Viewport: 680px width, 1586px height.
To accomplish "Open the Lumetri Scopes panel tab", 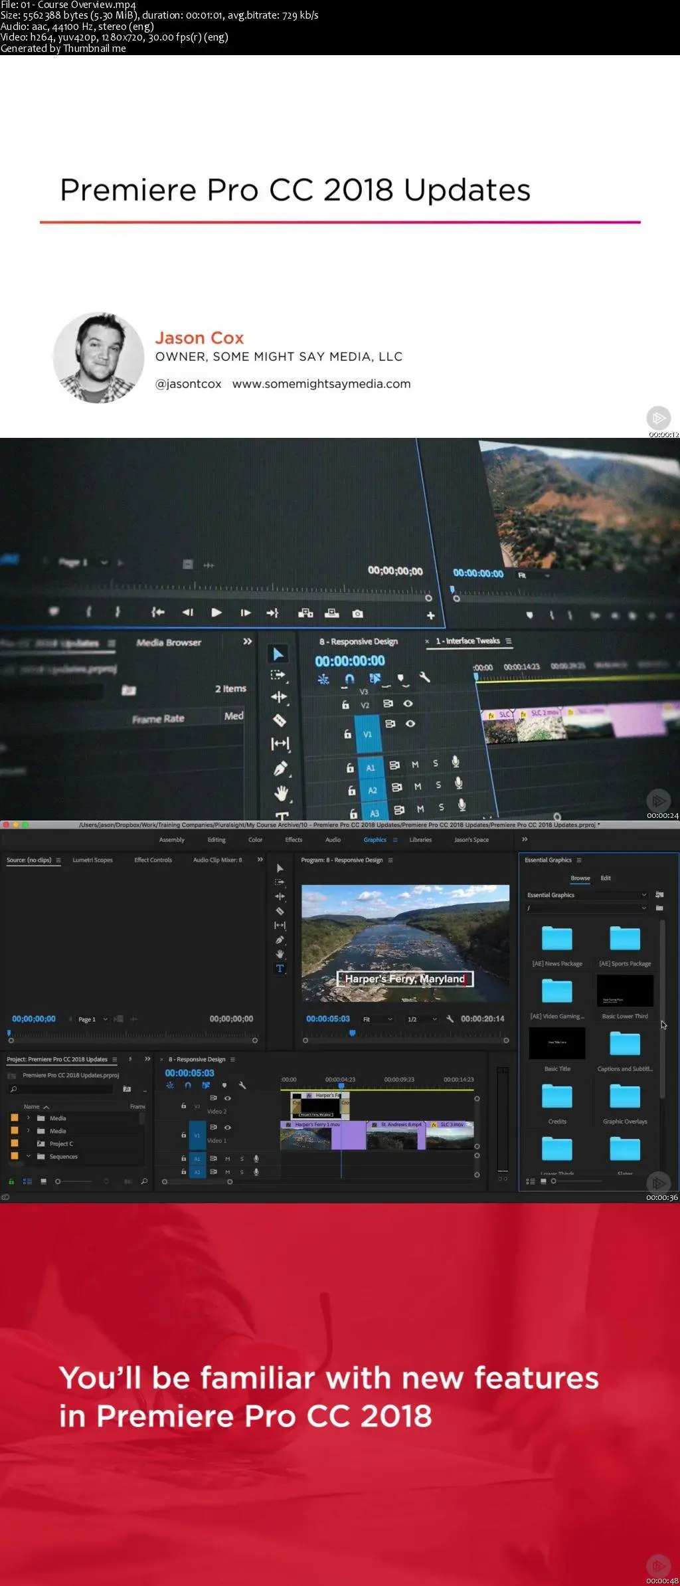I will (92, 860).
